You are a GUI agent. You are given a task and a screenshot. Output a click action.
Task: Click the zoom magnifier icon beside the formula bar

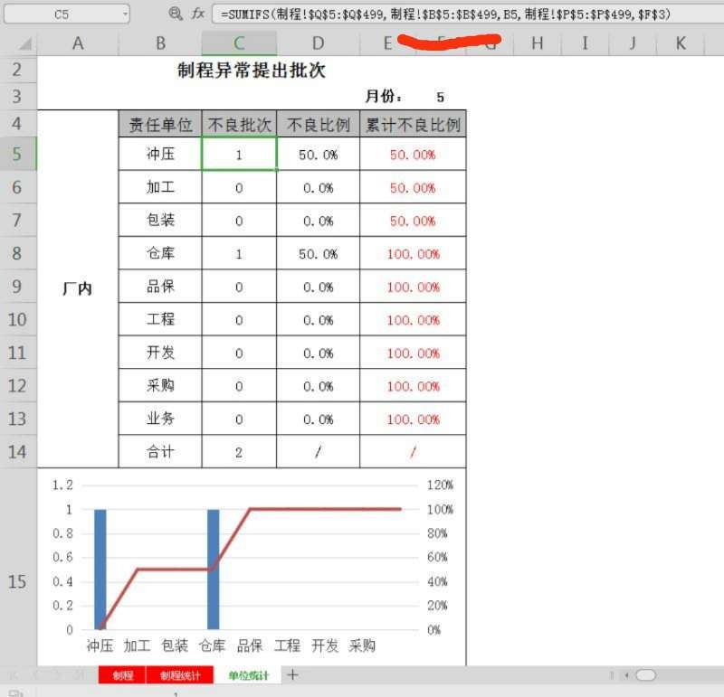[x=175, y=14]
